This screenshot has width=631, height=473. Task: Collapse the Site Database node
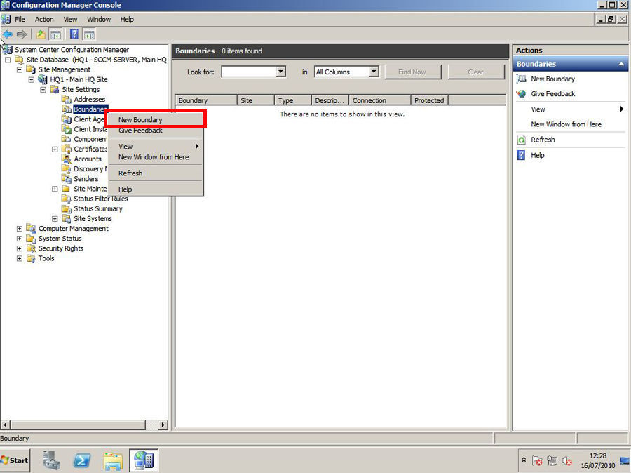8,60
